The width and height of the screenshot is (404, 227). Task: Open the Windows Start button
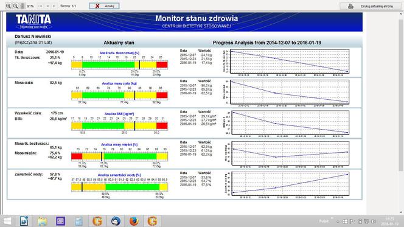click(7, 221)
